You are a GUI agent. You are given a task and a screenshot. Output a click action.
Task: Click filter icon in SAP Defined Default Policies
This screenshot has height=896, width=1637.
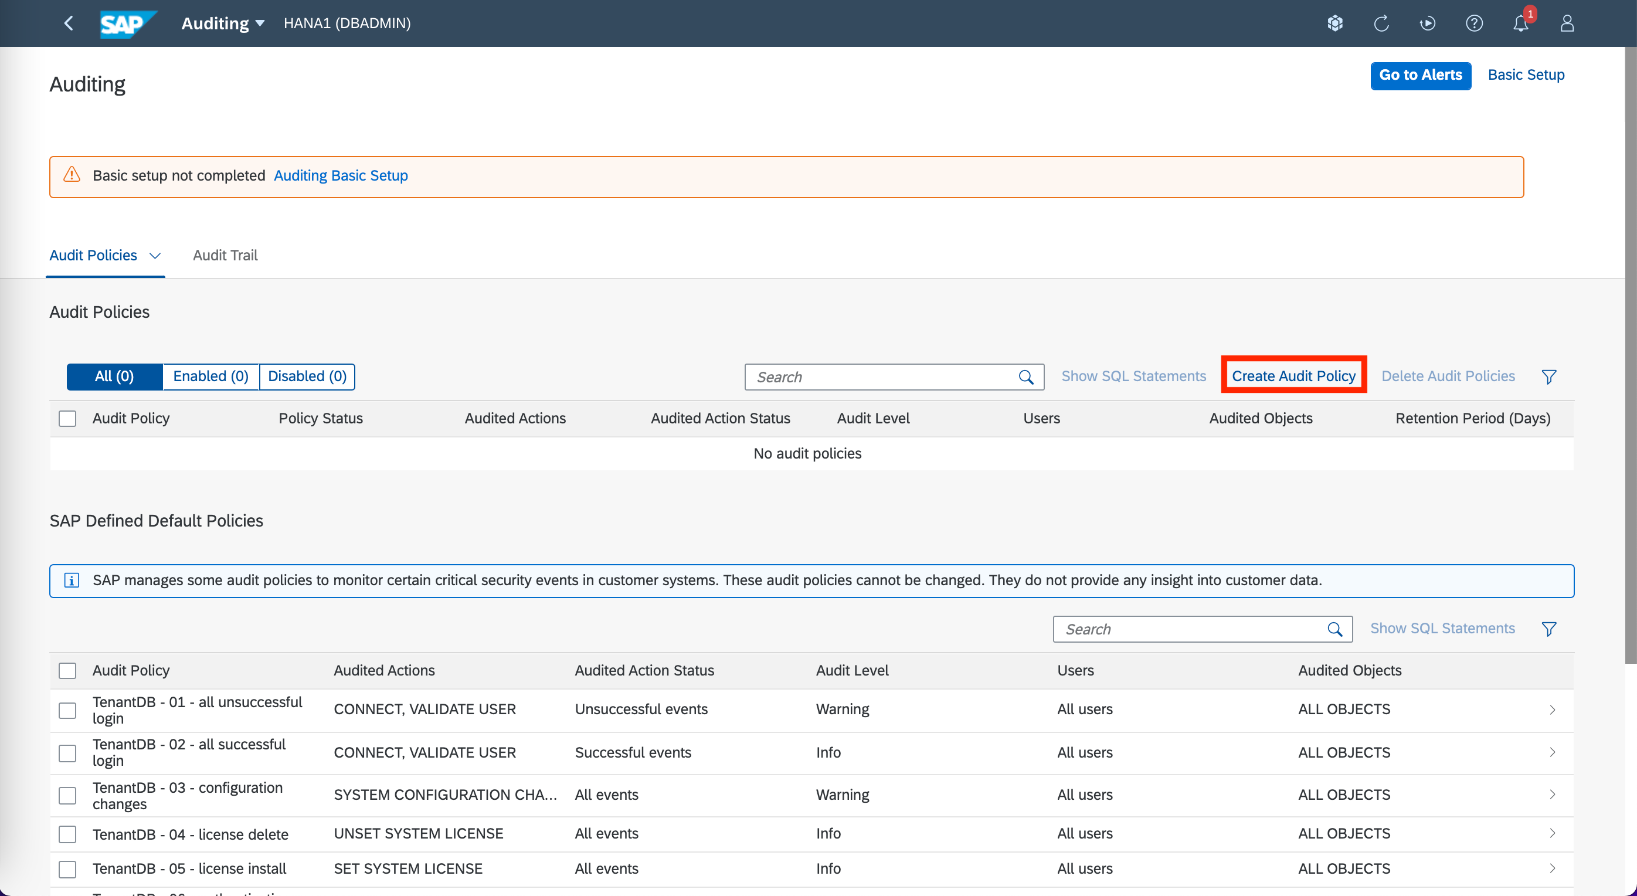[1548, 629]
